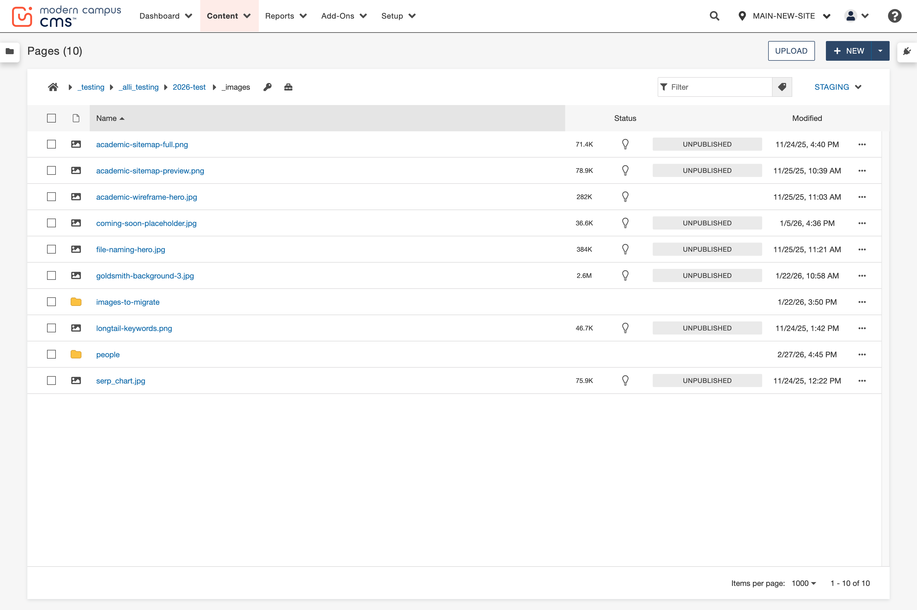Open the Content menu

click(x=229, y=16)
